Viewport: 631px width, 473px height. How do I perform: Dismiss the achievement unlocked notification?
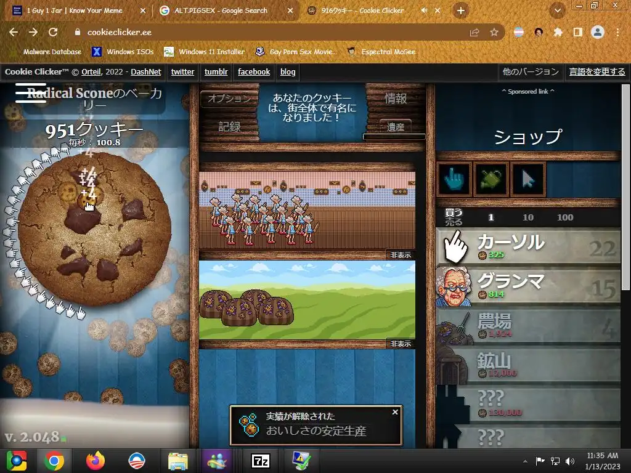point(395,412)
